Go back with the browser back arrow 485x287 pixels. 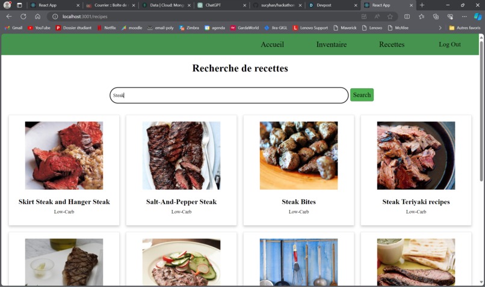pyautogui.click(x=9, y=17)
